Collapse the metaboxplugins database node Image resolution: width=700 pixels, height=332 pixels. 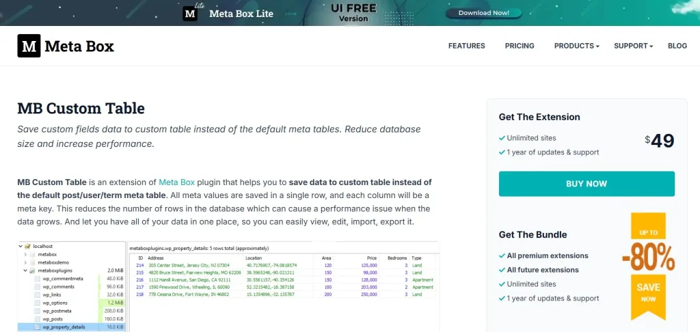tap(25, 271)
